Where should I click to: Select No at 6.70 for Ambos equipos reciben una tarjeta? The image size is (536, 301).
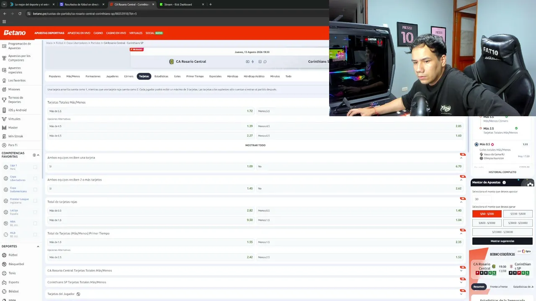360,166
